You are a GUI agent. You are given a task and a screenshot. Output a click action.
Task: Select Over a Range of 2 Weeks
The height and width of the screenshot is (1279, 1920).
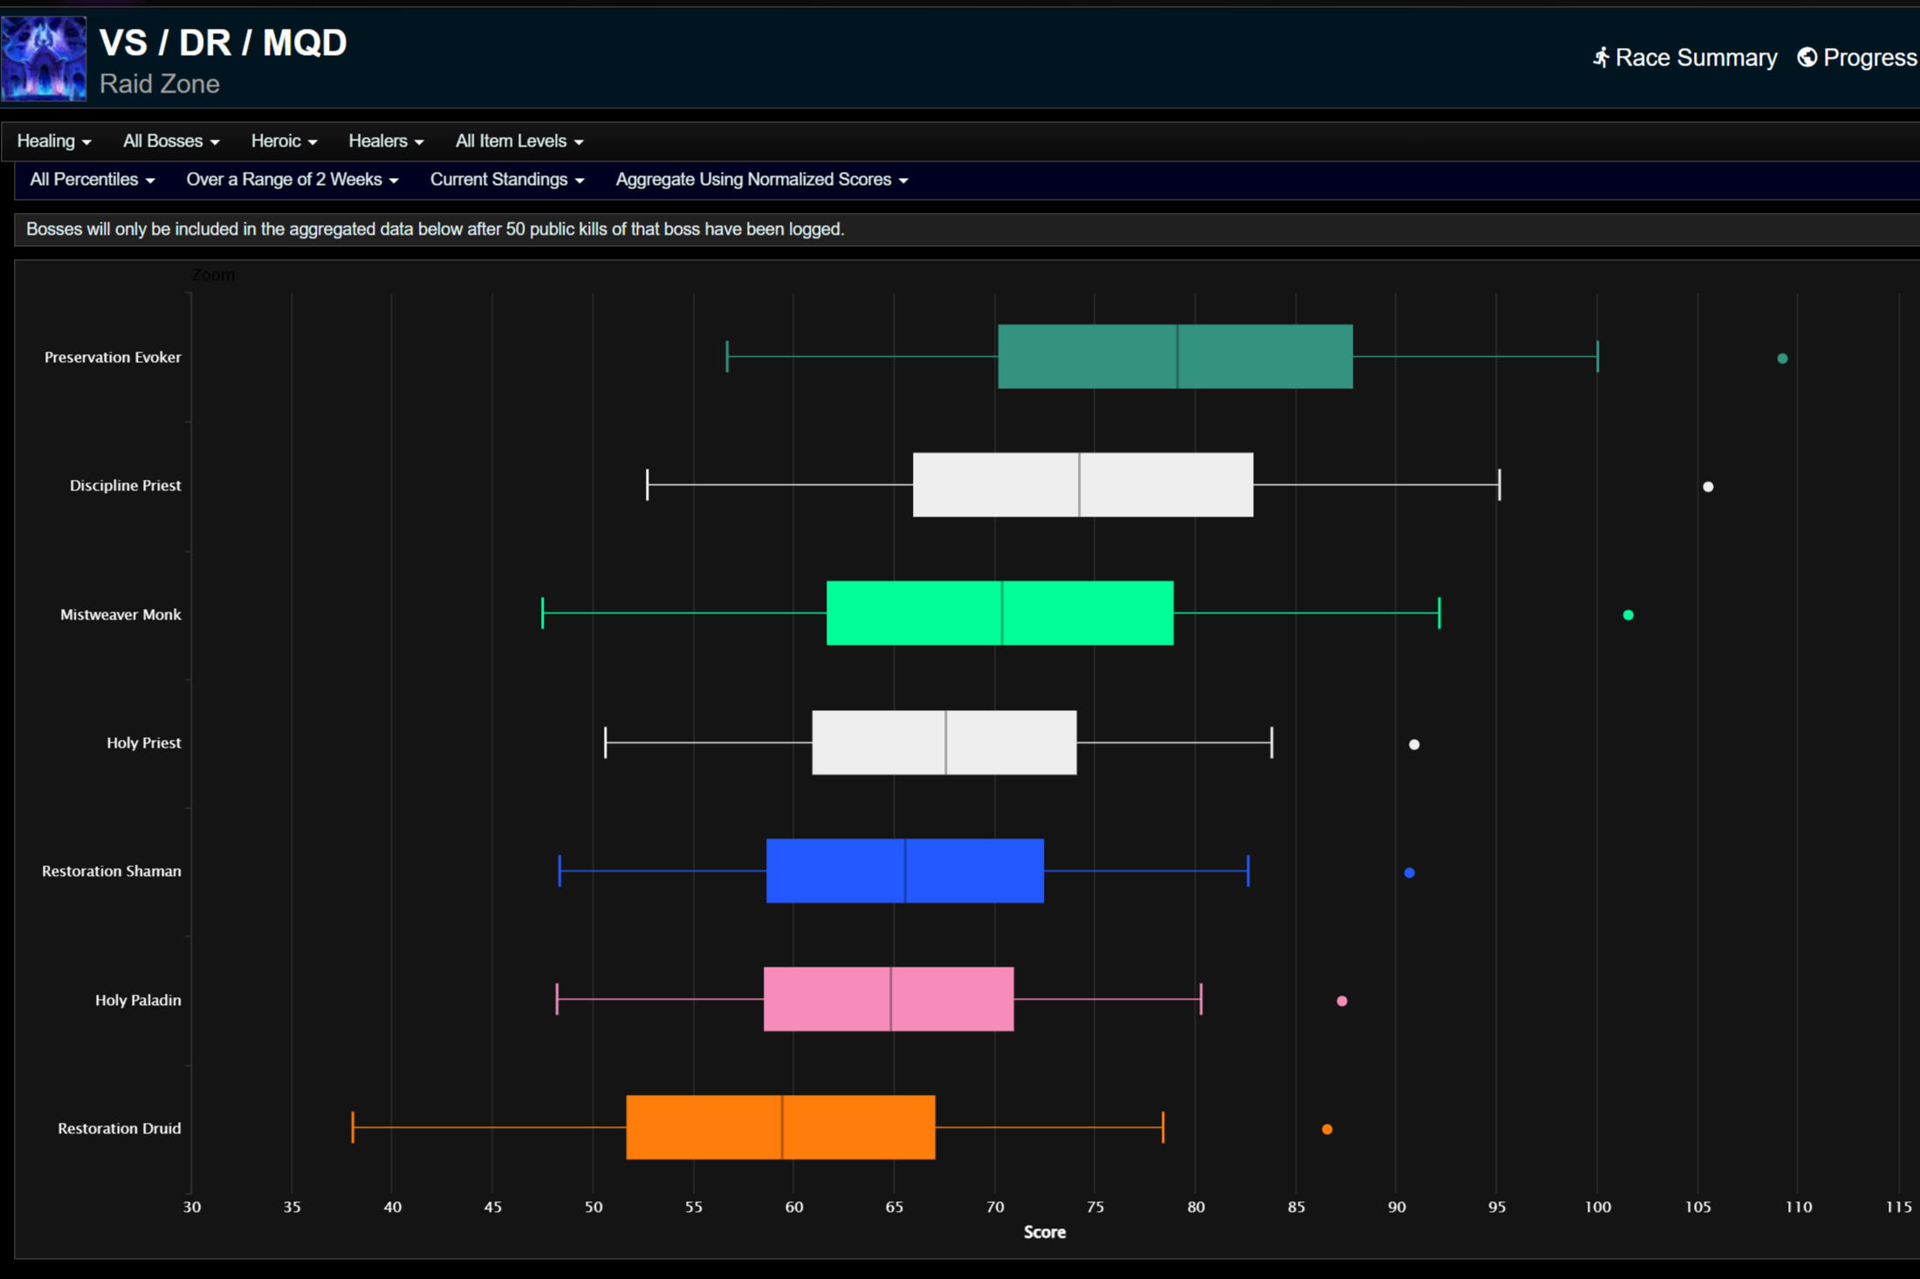292,180
